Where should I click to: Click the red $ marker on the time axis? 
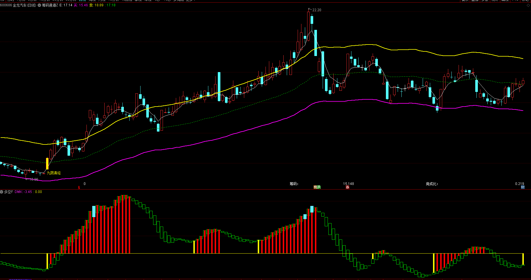pos(79,188)
